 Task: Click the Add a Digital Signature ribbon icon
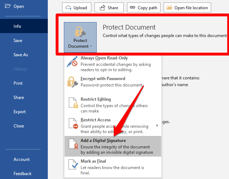(x=72, y=144)
